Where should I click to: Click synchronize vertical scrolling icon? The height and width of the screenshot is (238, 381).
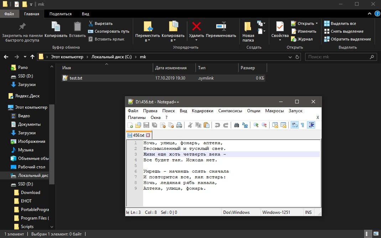point(275,125)
